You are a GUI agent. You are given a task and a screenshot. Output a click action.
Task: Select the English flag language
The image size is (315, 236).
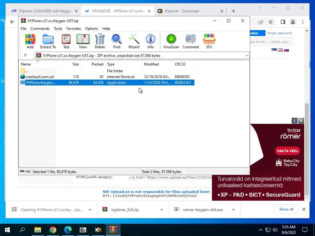(280, 50)
